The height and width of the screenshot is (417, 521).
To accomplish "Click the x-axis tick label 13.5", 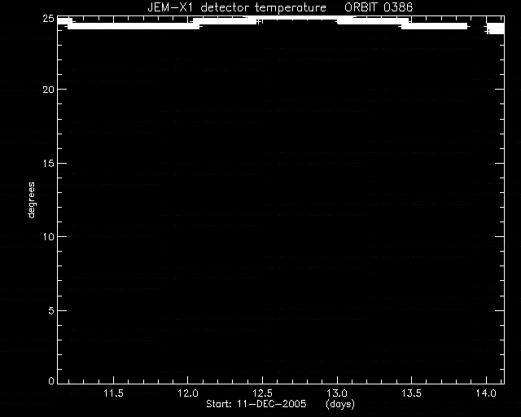I will pos(411,393).
